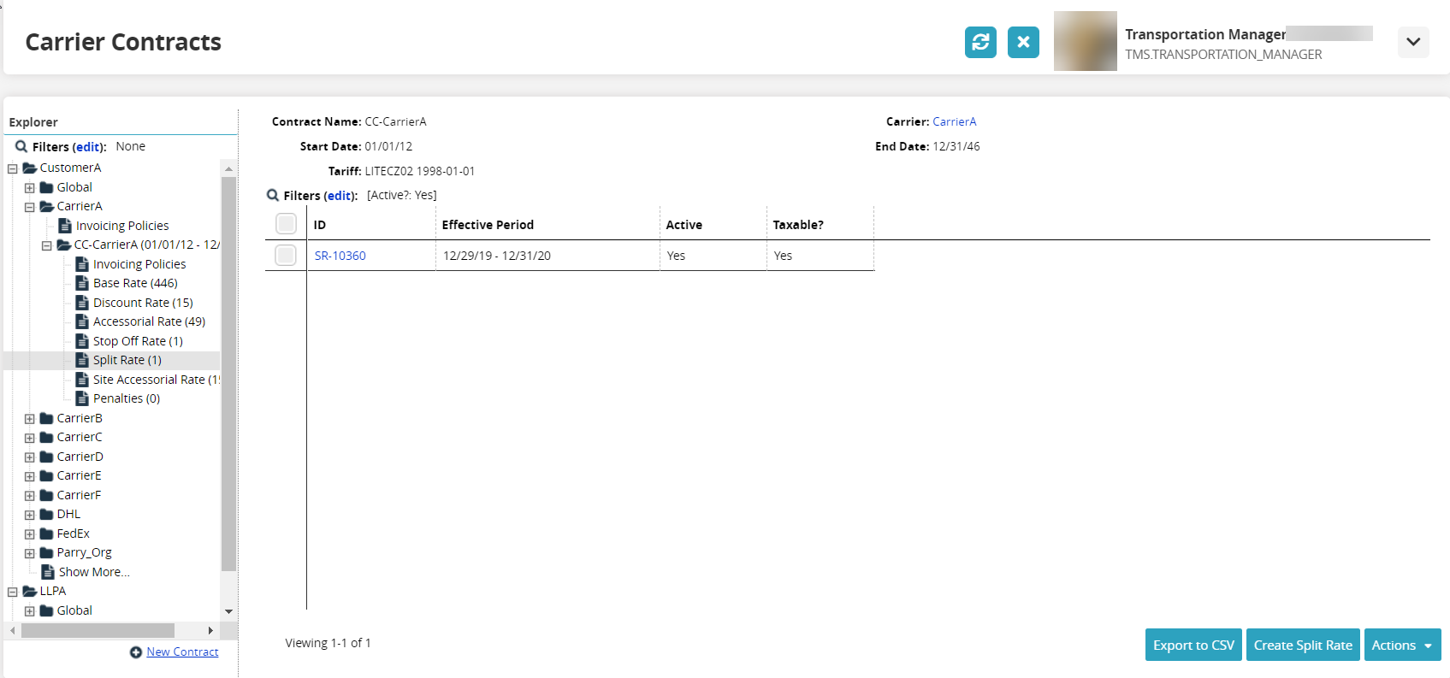This screenshot has width=1450, height=678.
Task: Click the New Contract link
Action: pyautogui.click(x=182, y=651)
